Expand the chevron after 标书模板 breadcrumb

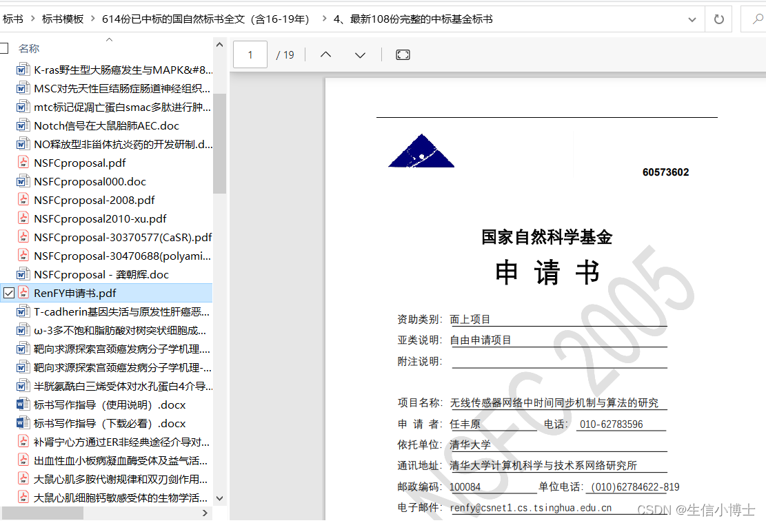93,19
